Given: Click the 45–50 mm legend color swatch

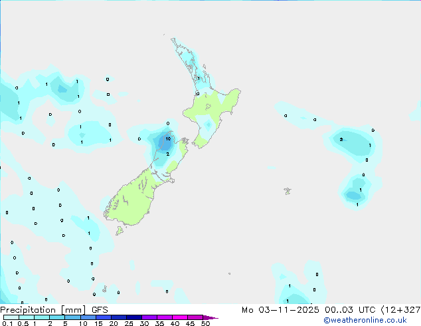Looking at the screenshot, I should click(x=195, y=317).
